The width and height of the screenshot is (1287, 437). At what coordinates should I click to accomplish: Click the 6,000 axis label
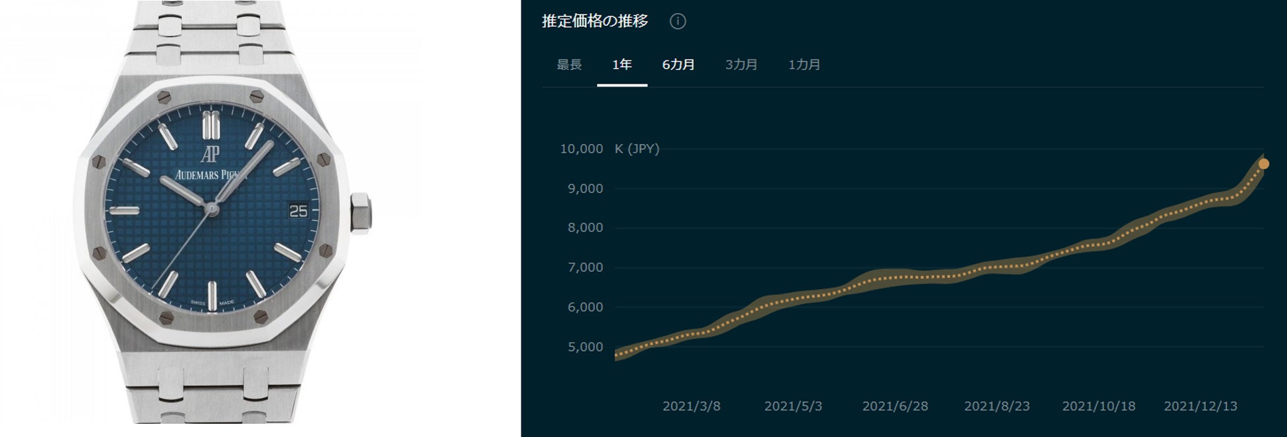(x=585, y=307)
